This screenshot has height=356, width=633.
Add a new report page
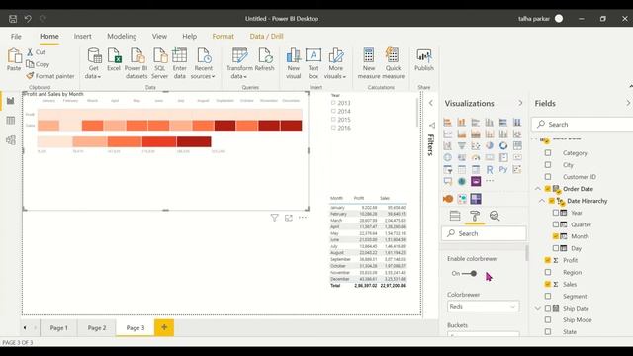click(164, 327)
